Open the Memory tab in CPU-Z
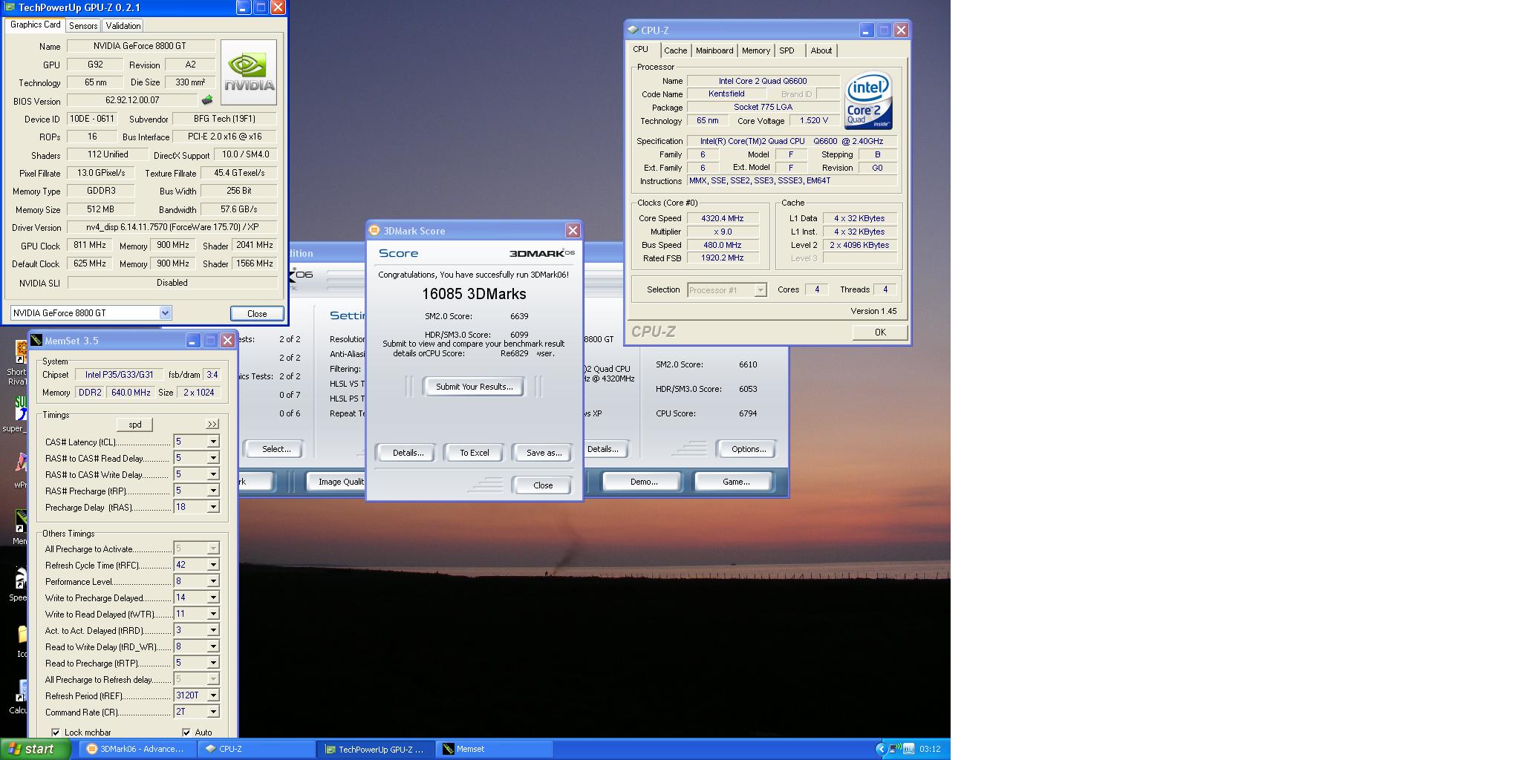 tap(756, 50)
